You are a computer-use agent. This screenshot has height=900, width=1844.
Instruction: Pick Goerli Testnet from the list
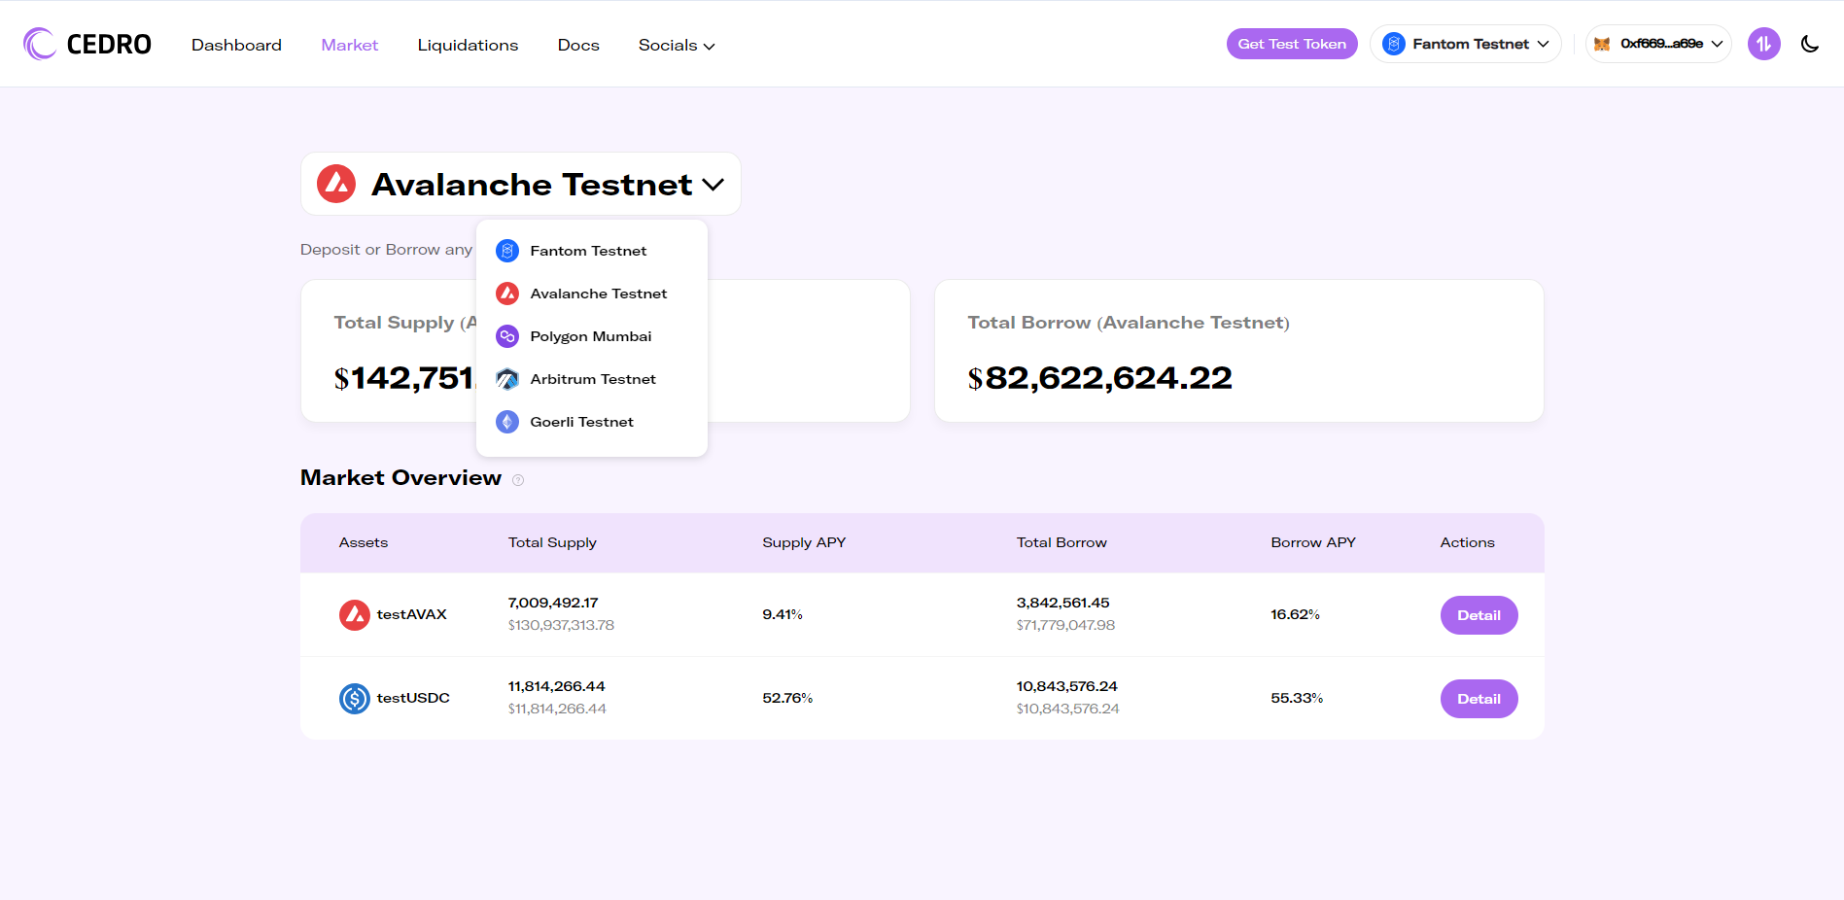click(592, 422)
